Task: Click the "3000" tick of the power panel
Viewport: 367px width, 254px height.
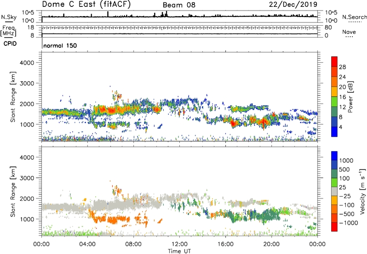Action: [x=27, y=83]
